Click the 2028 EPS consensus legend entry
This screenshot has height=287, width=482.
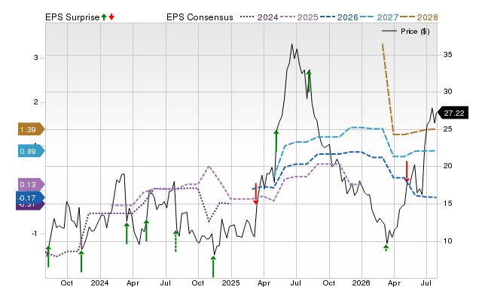[419, 17]
